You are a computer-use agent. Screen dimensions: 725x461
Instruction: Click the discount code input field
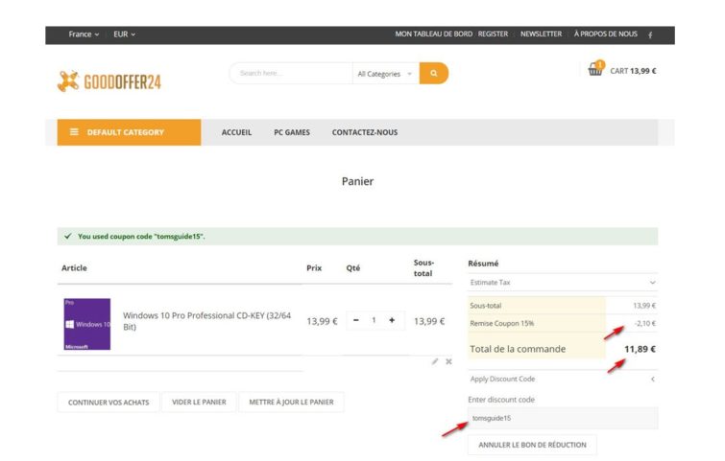click(x=563, y=418)
